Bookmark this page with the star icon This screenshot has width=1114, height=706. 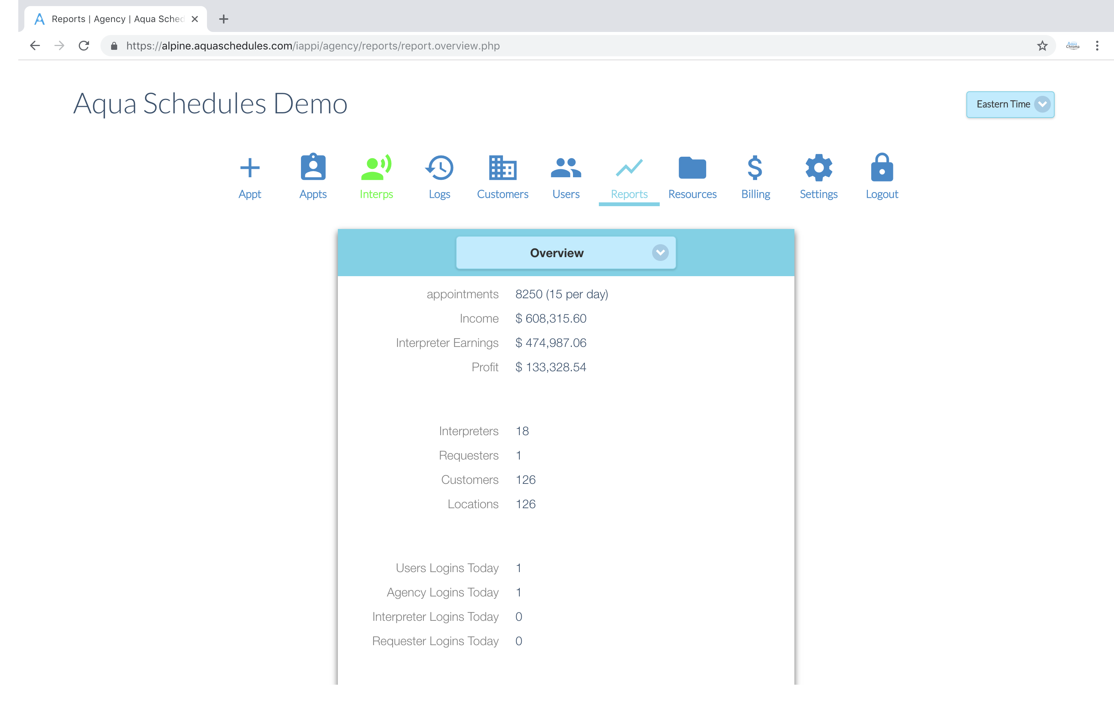(x=1042, y=45)
